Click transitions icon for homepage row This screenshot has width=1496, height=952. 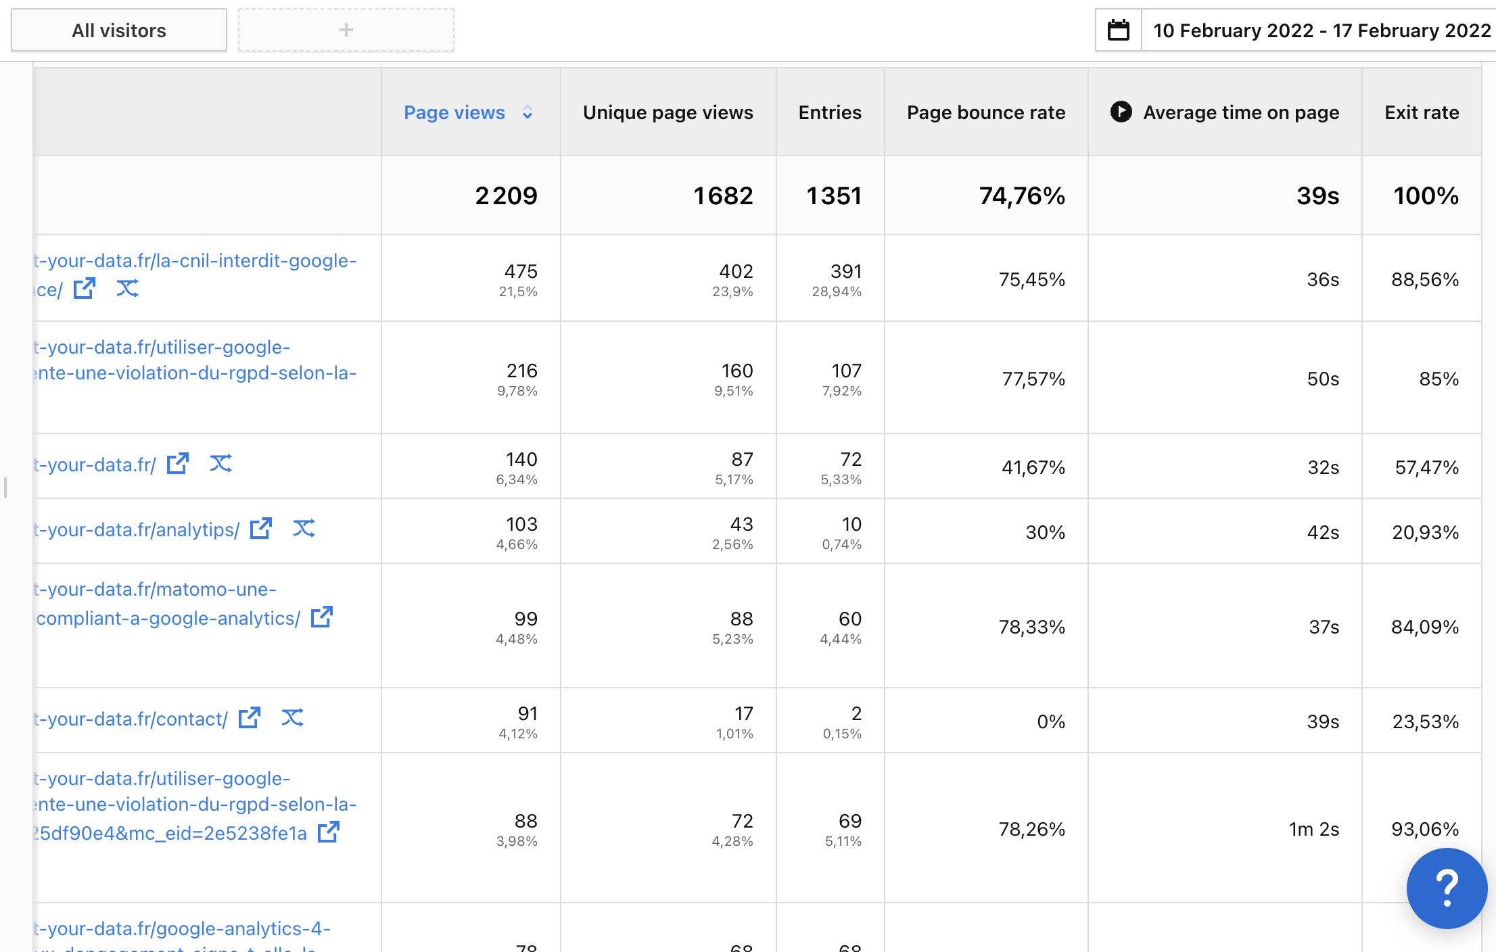220,464
